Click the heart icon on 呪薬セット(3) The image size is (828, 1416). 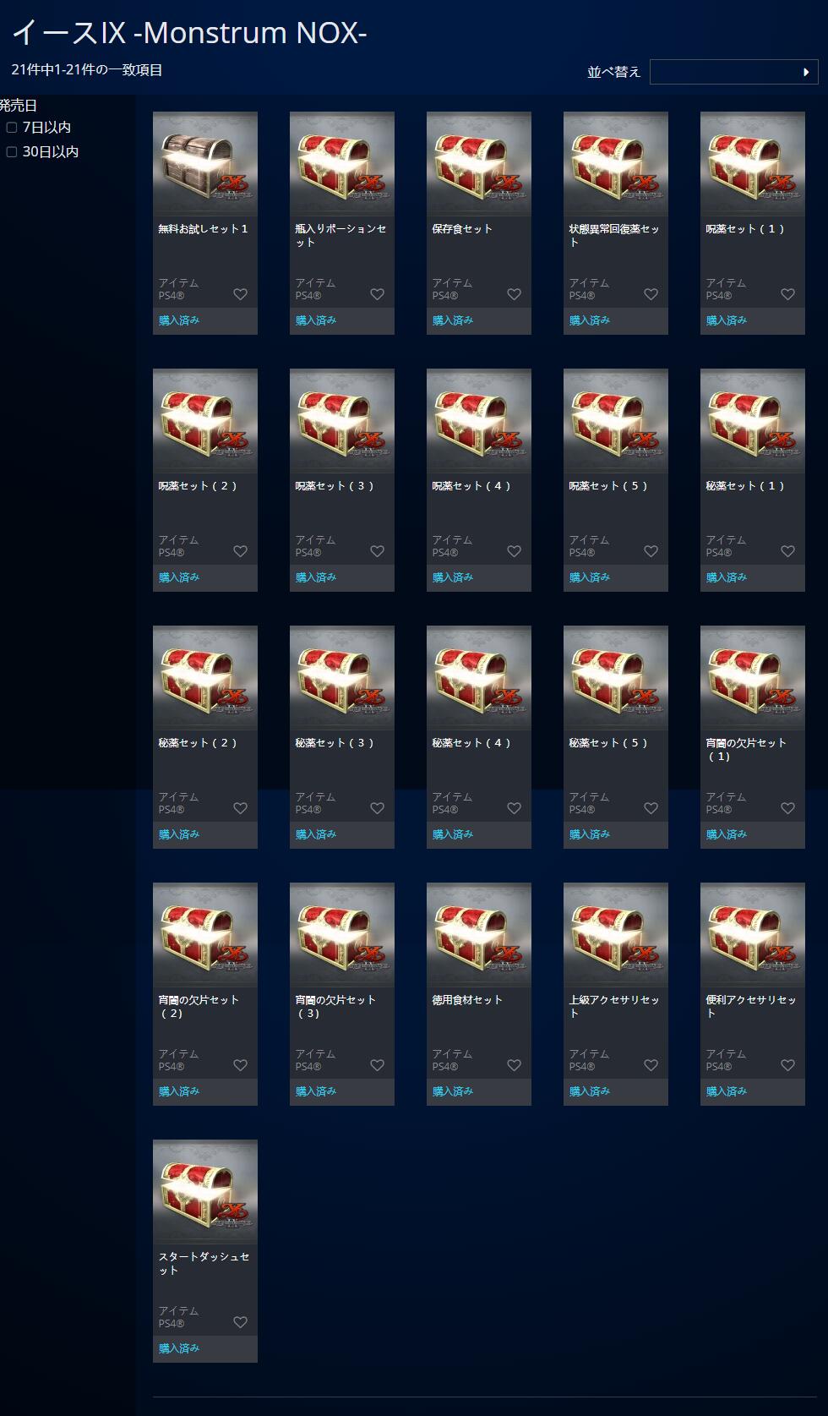coord(378,551)
